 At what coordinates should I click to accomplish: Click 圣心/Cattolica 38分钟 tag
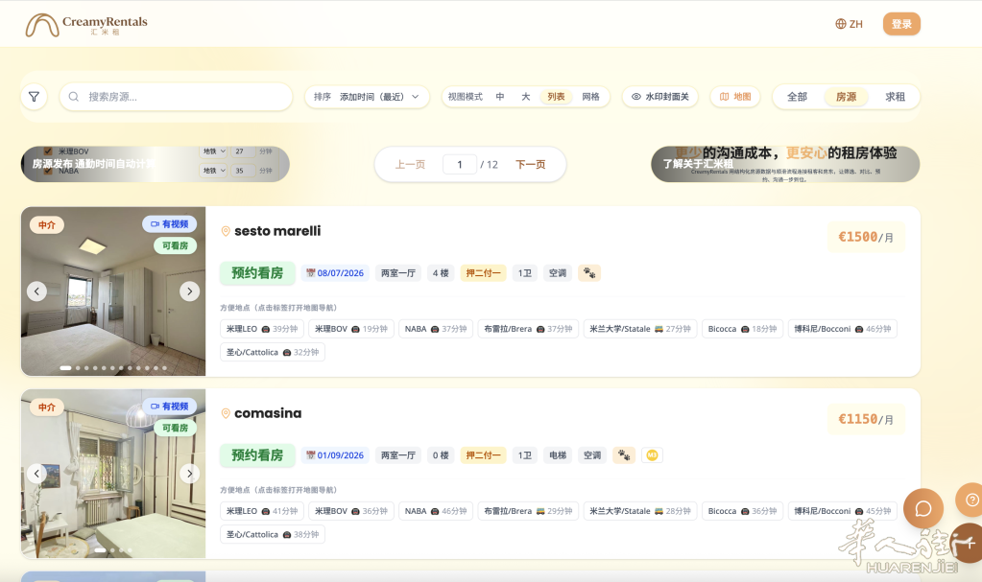(x=273, y=534)
